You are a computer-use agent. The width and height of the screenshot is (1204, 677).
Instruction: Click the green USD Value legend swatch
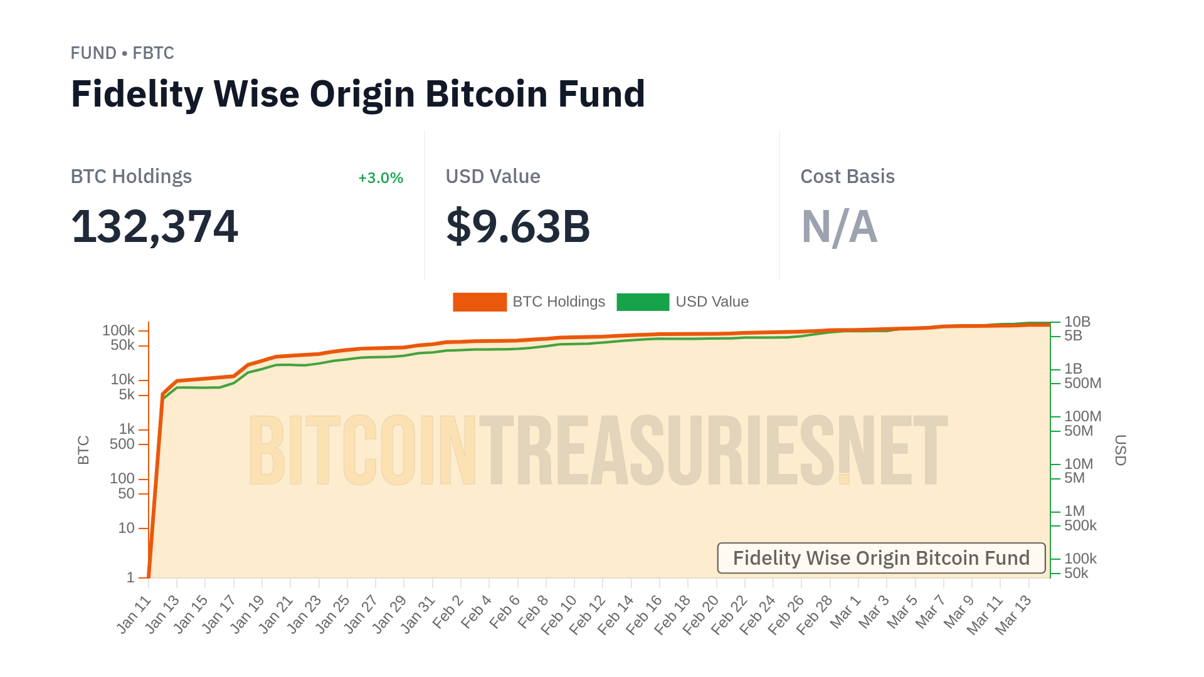643,302
